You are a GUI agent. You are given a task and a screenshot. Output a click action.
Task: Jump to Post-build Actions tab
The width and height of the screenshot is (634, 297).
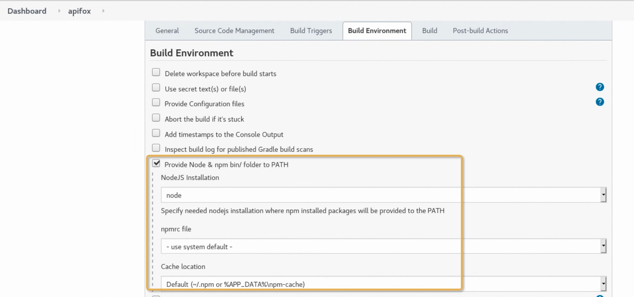[x=480, y=31]
